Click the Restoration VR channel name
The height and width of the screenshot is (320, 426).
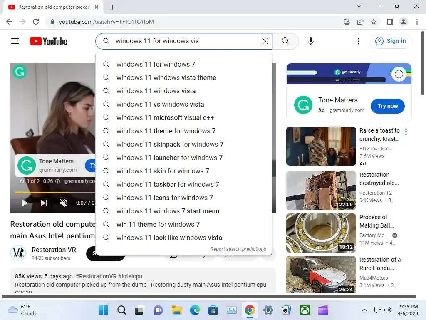point(54,250)
